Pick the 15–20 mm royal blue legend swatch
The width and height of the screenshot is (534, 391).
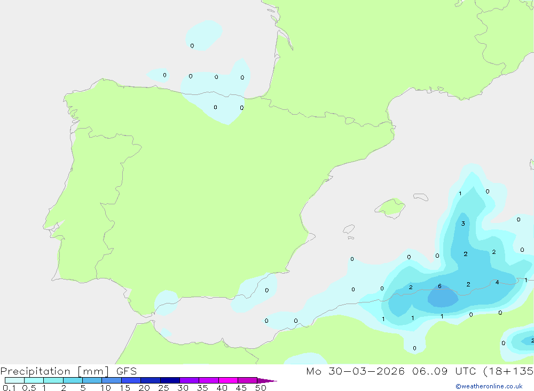[131, 380]
